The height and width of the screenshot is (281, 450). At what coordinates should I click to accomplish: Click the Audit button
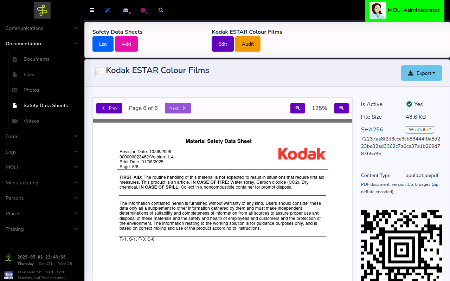click(247, 44)
